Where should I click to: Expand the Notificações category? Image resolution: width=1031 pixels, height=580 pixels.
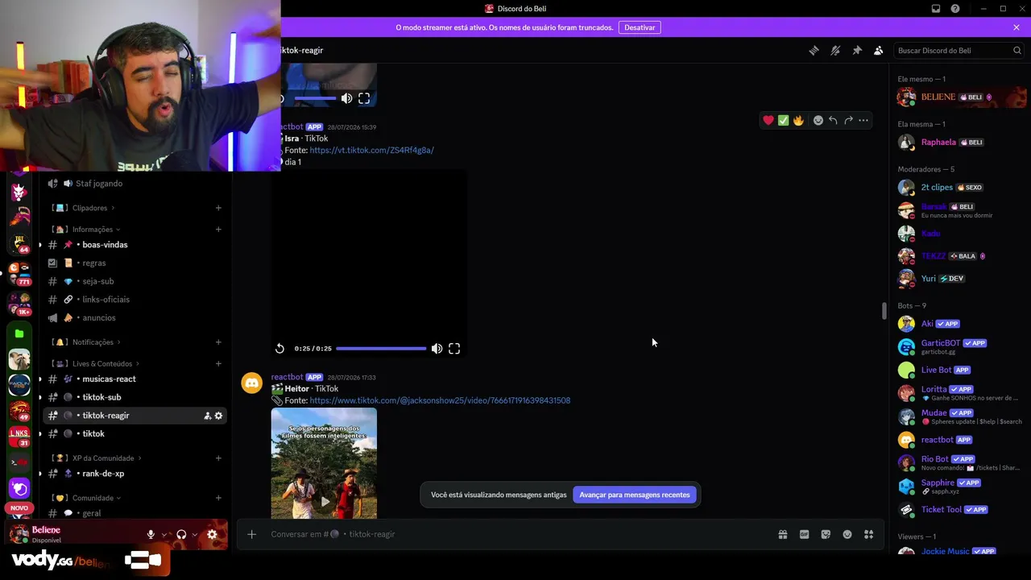point(93,342)
